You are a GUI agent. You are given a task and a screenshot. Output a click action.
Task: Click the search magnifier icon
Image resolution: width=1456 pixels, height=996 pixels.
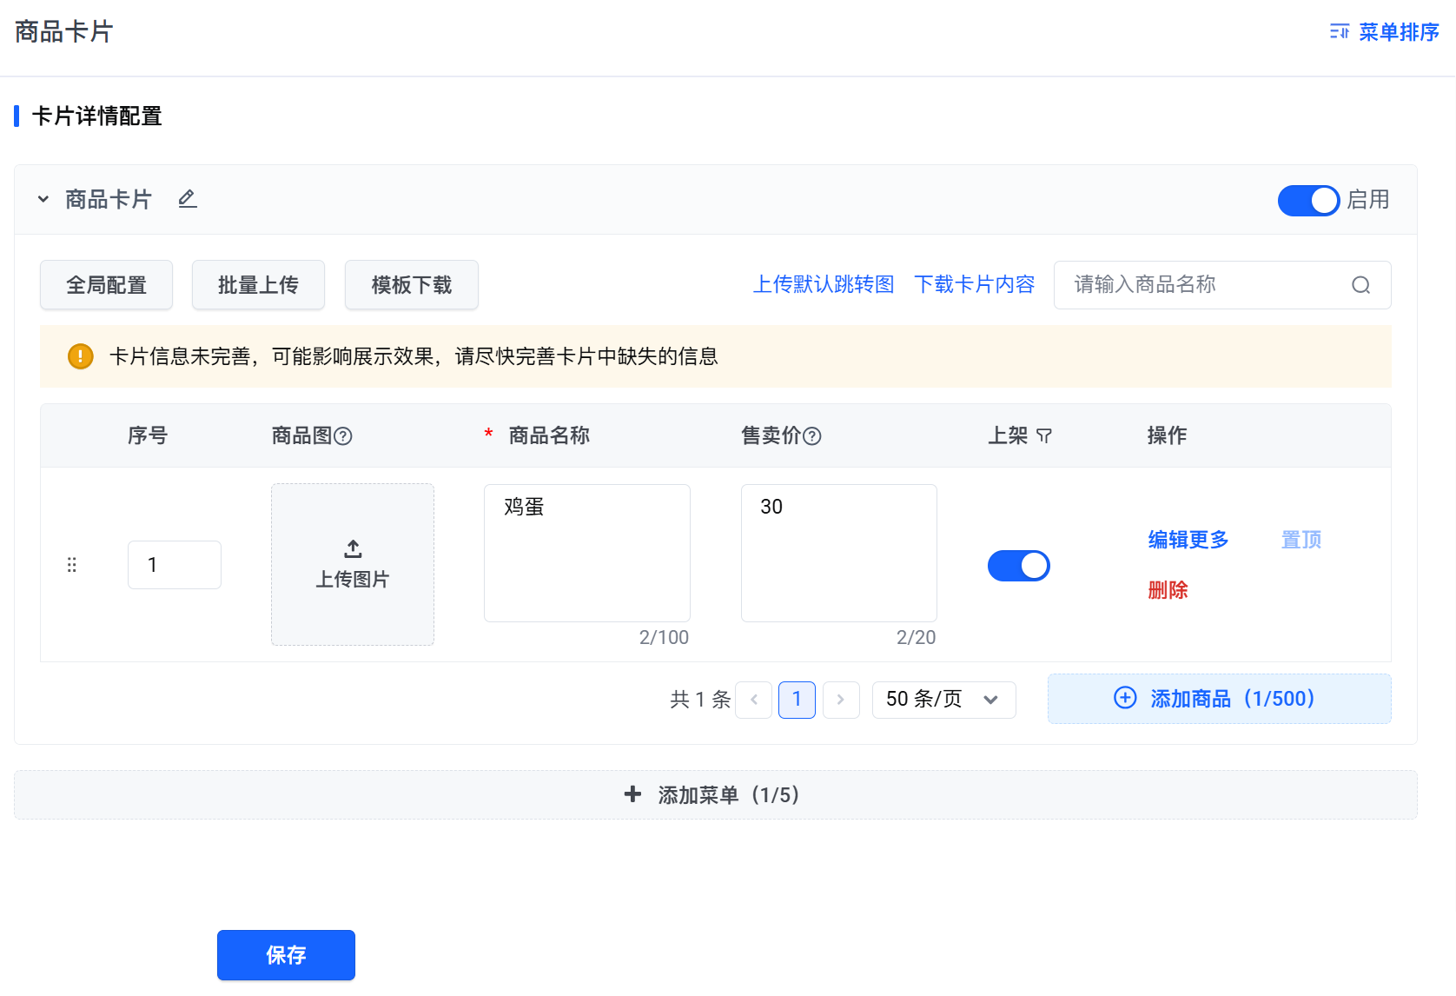click(1360, 285)
